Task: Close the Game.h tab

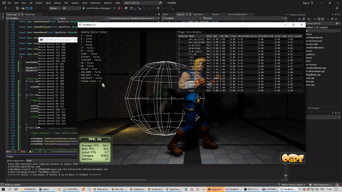Action: coord(190,15)
